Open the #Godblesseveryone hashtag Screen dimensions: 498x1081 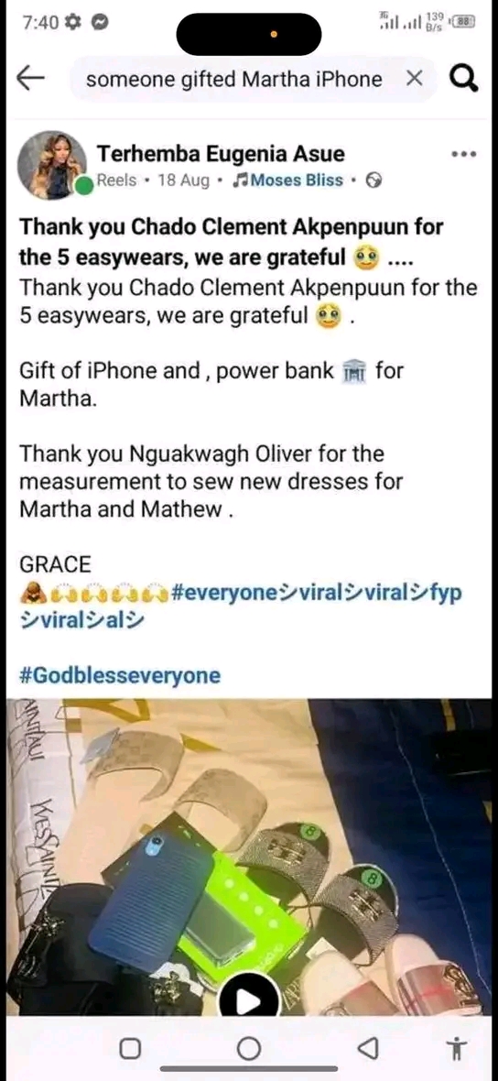120,675
